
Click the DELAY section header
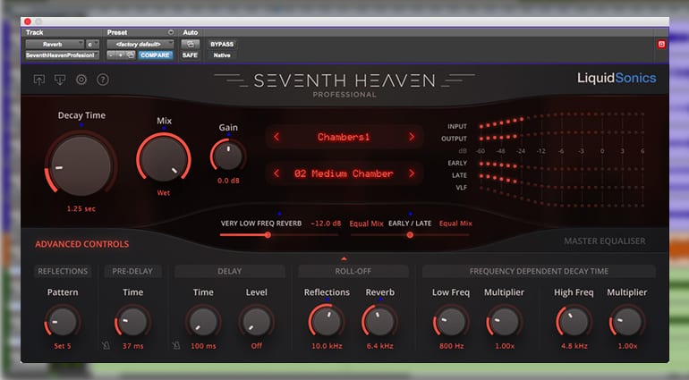(229, 271)
